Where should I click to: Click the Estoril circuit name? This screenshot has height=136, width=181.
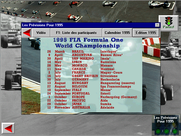pos(105,93)
